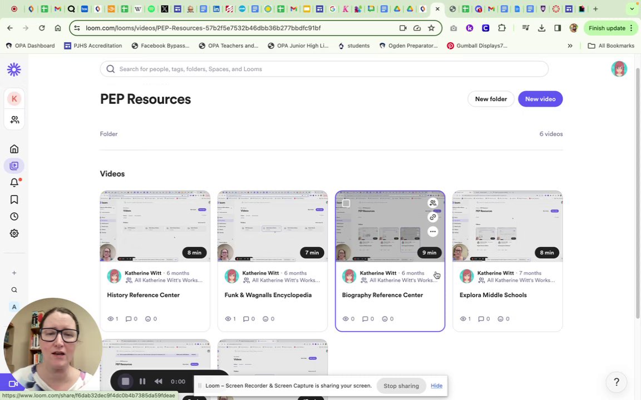Click the site info icon left of the URL
This screenshot has height=400, width=641.
(x=77, y=28)
